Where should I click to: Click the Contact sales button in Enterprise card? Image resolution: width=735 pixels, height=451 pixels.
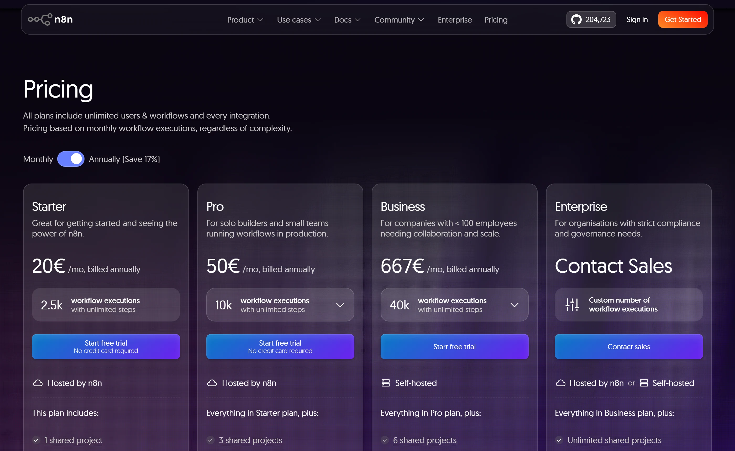tap(629, 347)
